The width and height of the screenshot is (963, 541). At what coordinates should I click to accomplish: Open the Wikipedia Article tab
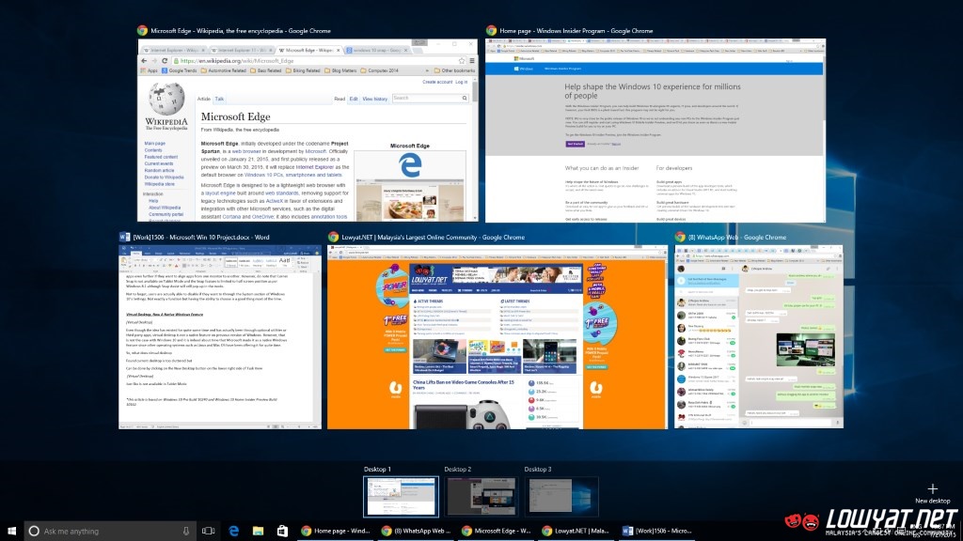click(x=204, y=99)
